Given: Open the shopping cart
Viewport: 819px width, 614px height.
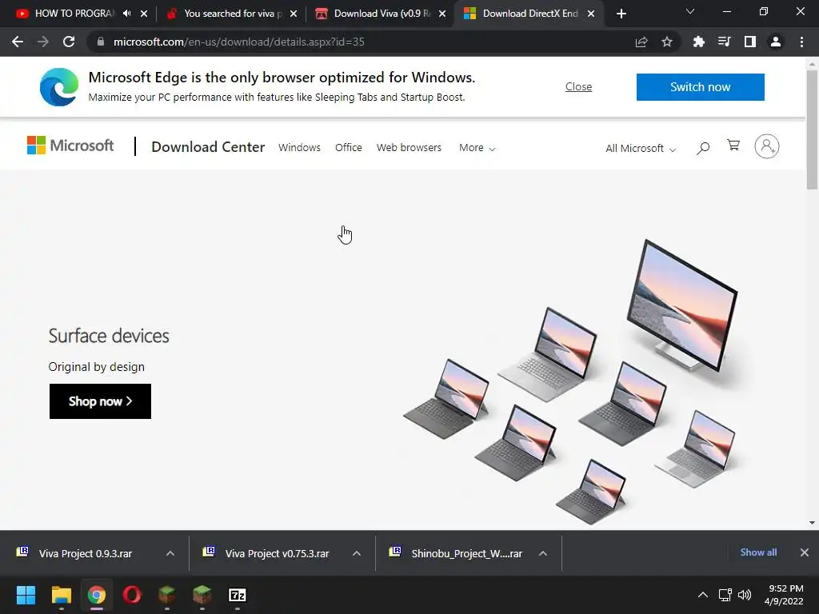Looking at the screenshot, I should [x=733, y=146].
